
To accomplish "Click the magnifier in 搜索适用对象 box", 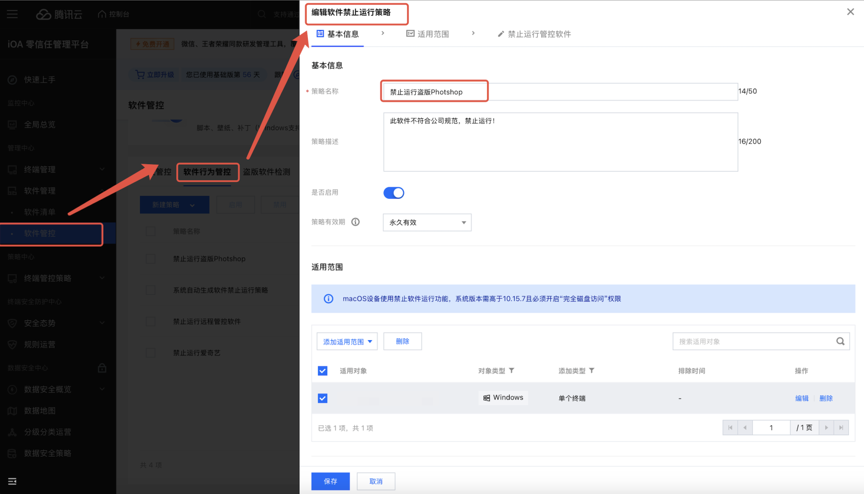I will pos(840,341).
